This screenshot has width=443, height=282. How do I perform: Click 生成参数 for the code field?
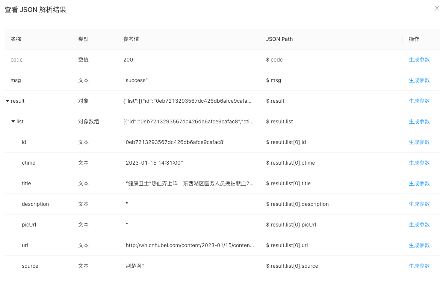pos(419,60)
